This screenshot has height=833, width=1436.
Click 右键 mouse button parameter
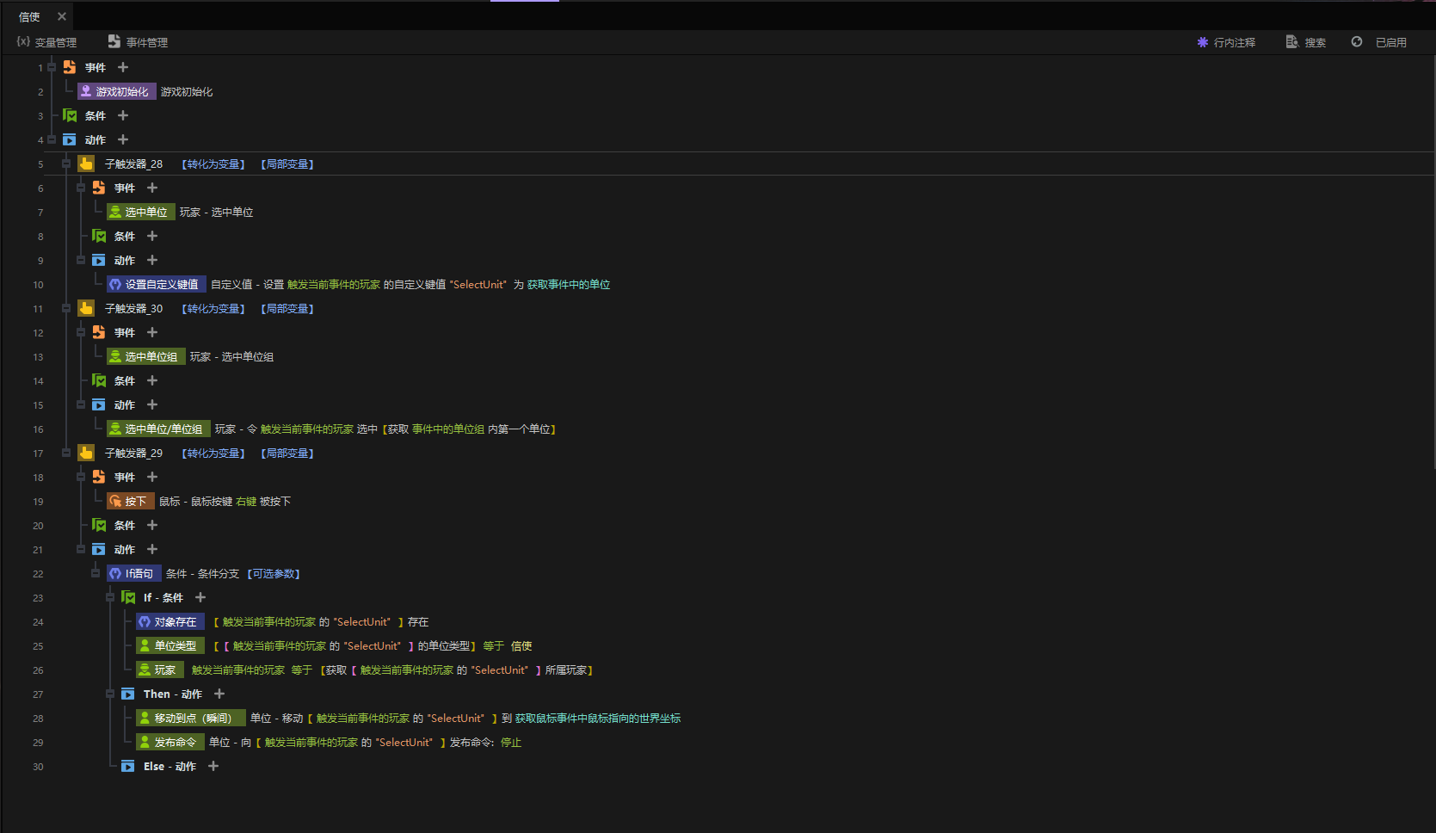246,502
